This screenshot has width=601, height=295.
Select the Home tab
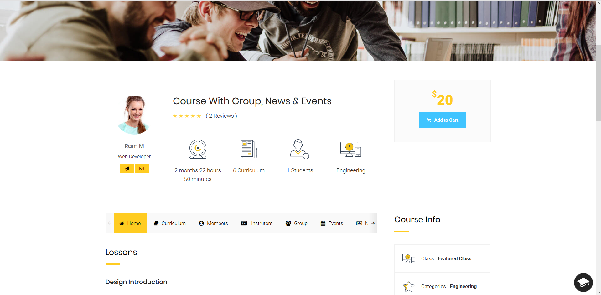pos(130,223)
